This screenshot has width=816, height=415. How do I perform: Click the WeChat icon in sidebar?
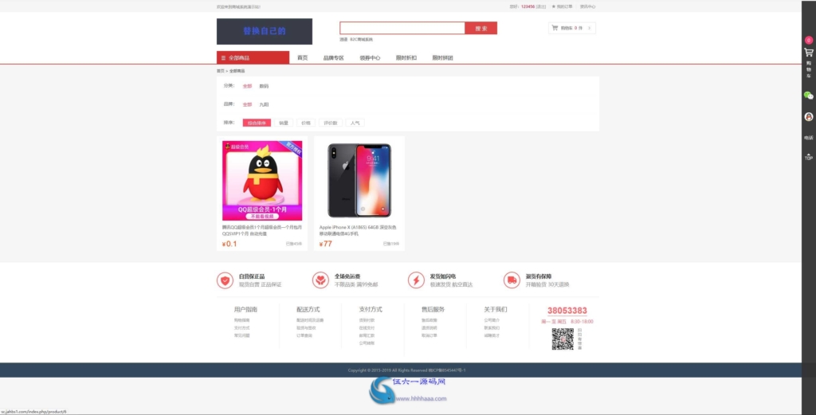[x=808, y=95]
